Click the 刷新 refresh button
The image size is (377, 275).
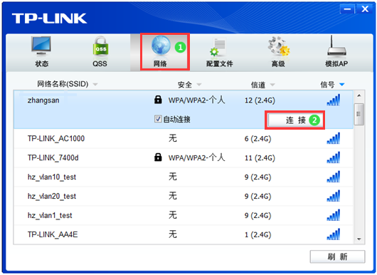(x=337, y=256)
